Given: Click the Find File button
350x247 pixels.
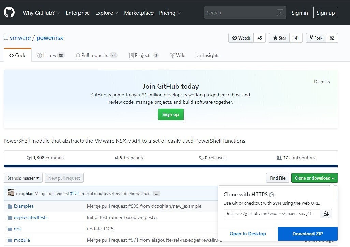Looking at the screenshot, I should (x=277, y=178).
